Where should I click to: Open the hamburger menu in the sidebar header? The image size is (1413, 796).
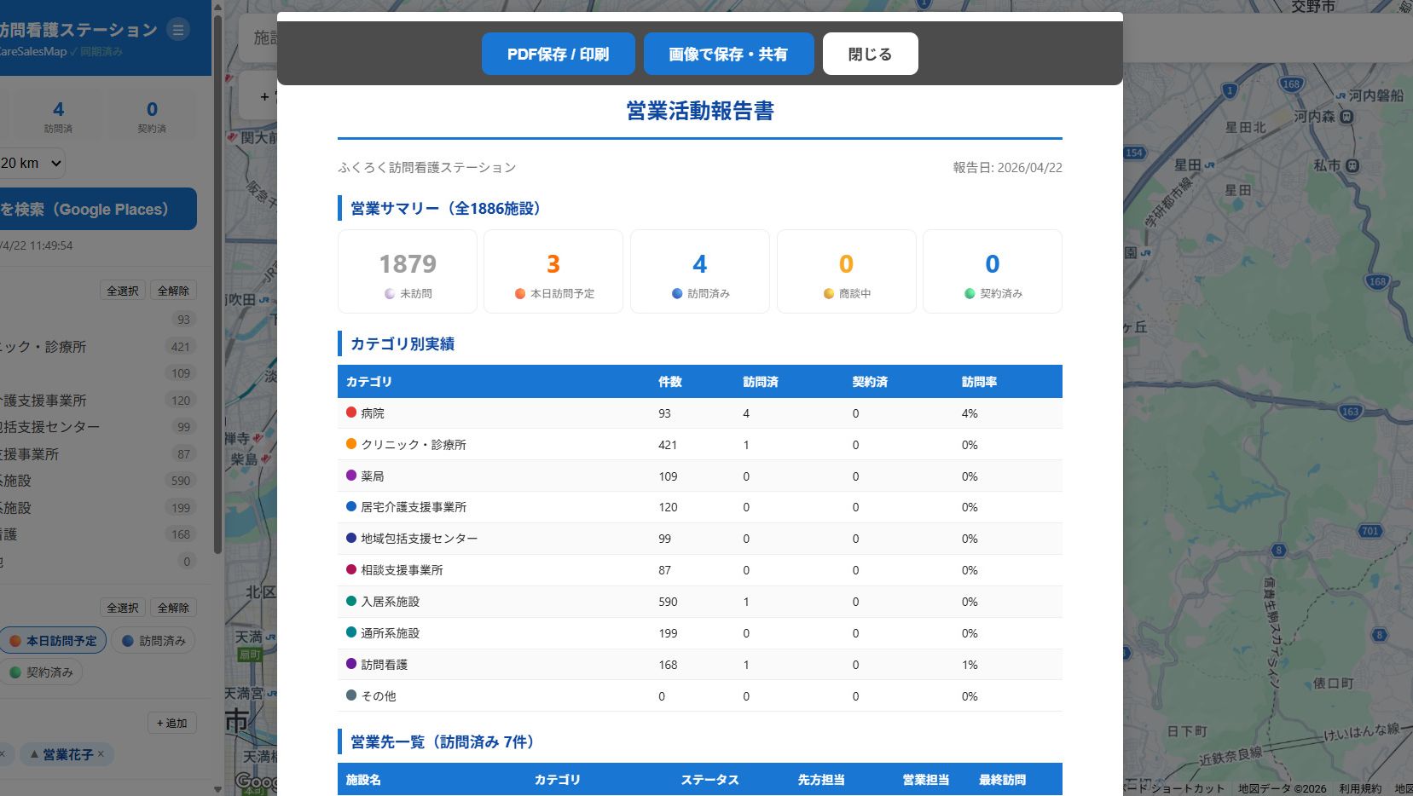pos(177,30)
